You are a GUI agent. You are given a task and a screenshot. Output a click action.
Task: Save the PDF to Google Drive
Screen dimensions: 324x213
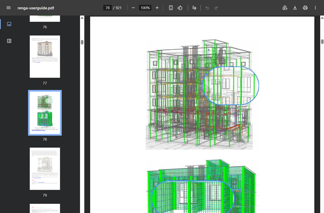click(x=285, y=8)
